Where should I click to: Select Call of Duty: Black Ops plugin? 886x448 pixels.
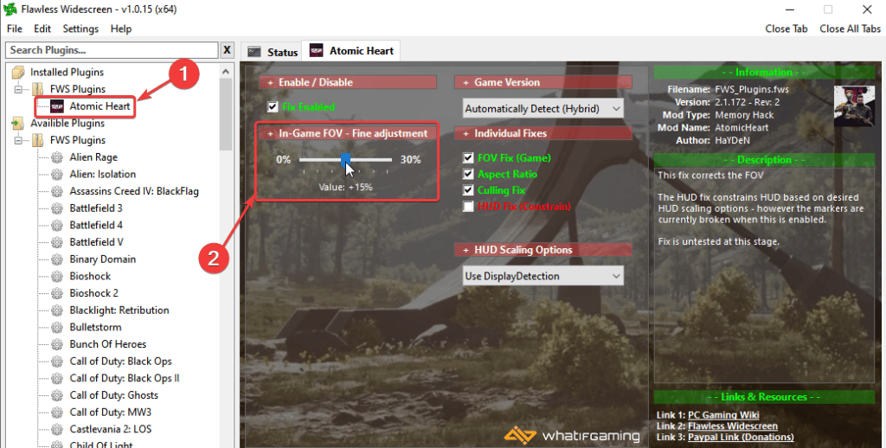120,361
